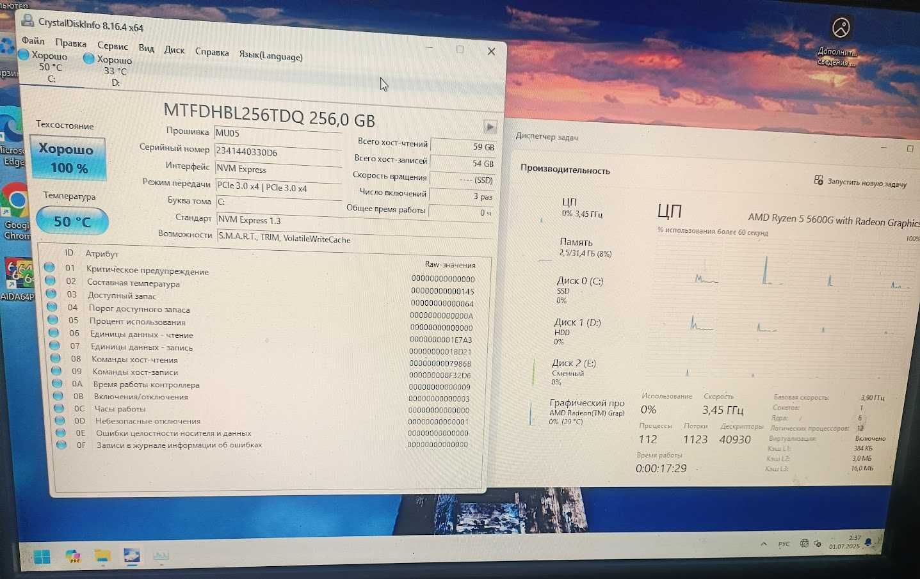Click Запустить новую задачу in Task Manager
This screenshot has width=920, height=579.
(x=860, y=182)
